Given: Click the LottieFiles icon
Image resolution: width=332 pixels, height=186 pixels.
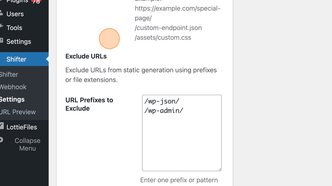Looking at the screenshot, I should pyautogui.click(x=2, y=126).
